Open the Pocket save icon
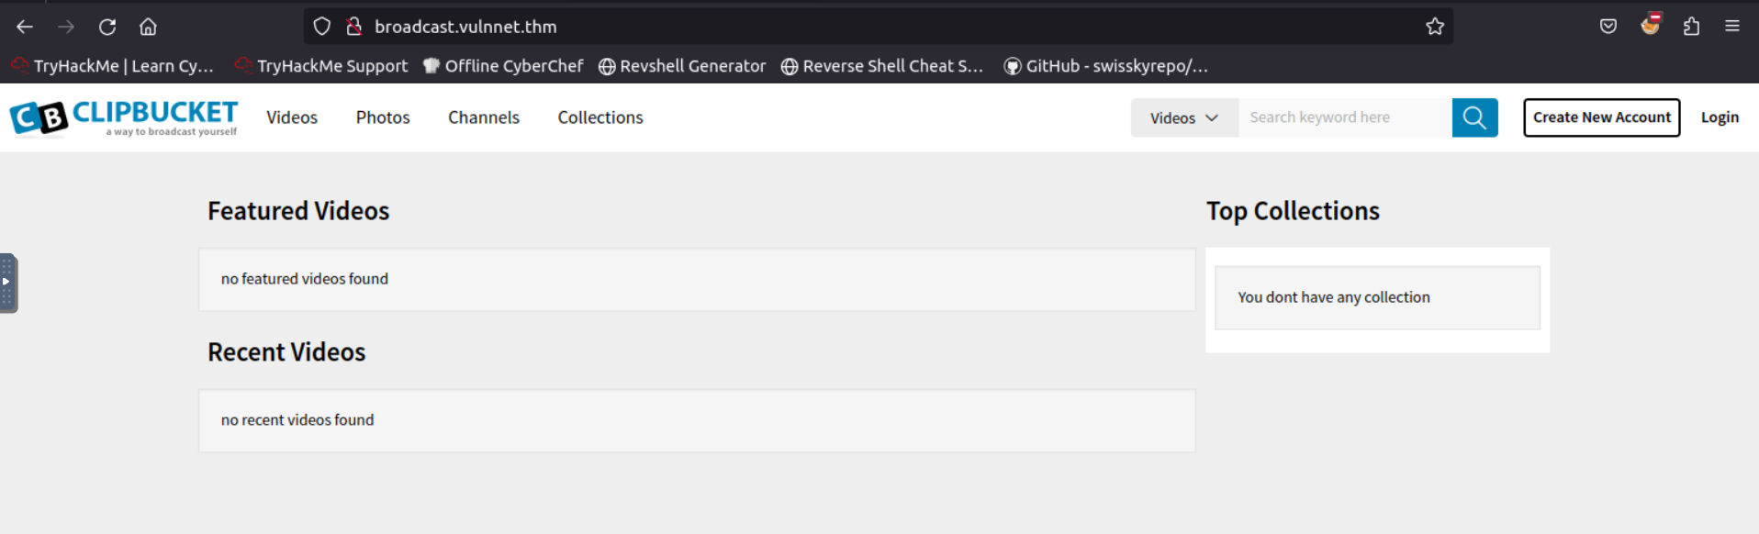Viewport: 1759px width, 534px height. coord(1608,27)
